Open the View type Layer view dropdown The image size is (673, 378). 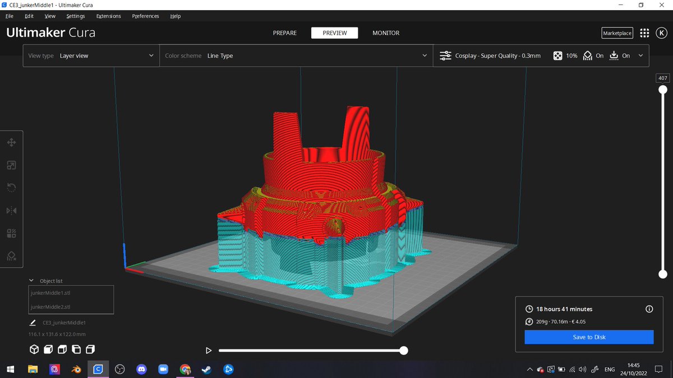[x=91, y=55]
